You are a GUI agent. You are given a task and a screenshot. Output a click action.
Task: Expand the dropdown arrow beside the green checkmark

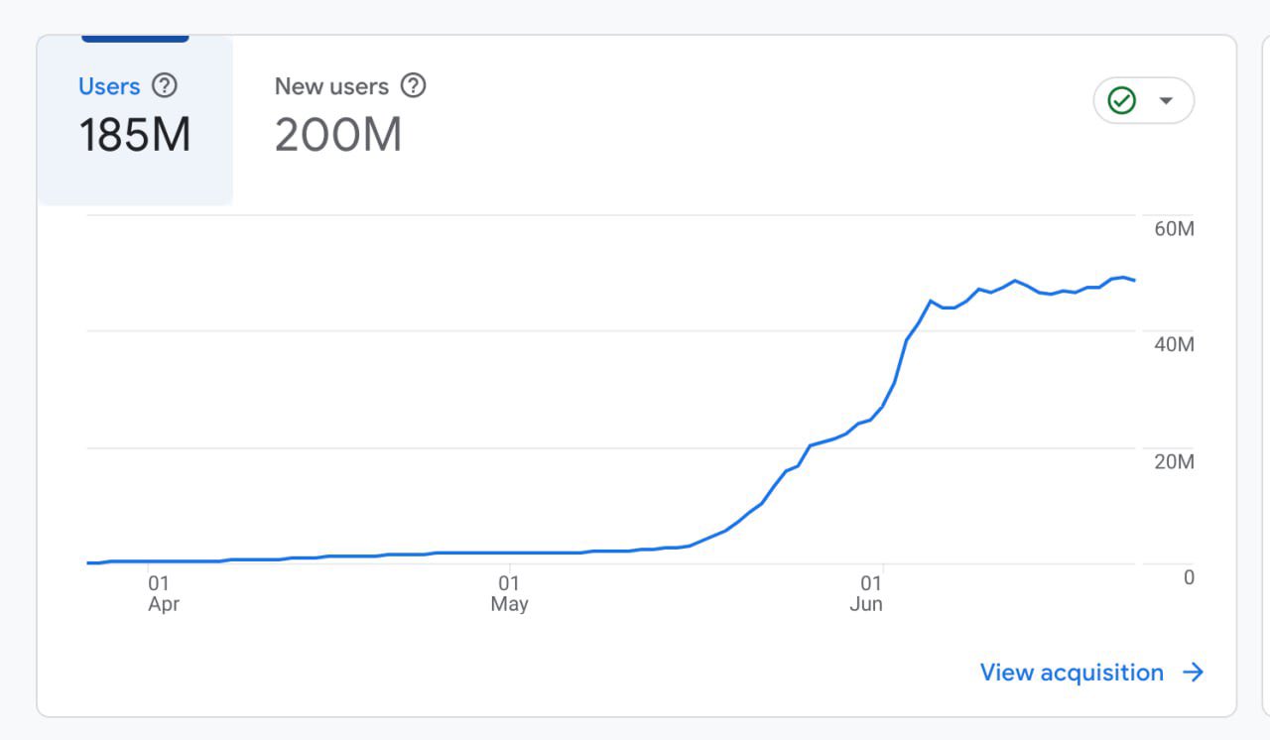click(x=1166, y=100)
